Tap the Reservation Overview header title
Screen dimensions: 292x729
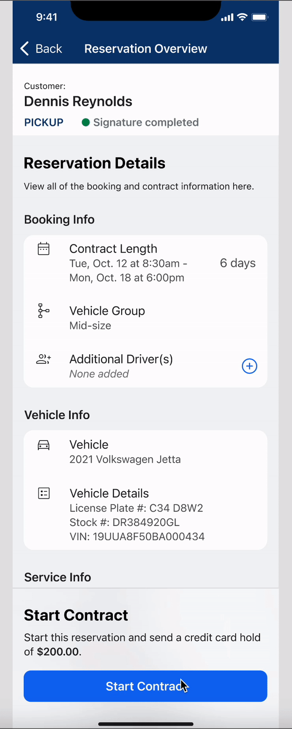click(146, 49)
